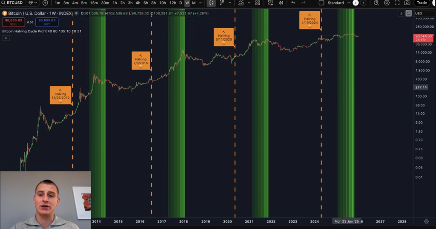
Task: Undo the last chart action
Action: point(293,3)
